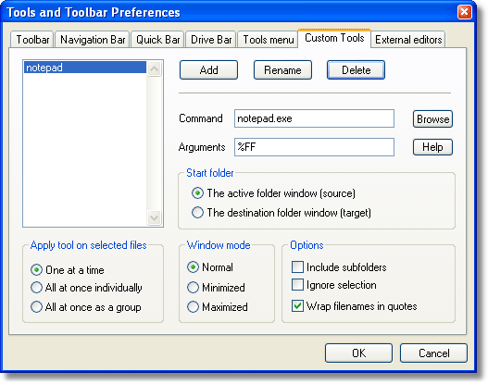
Task: Uncheck Wrap filenames in quotes
Action: 297,306
